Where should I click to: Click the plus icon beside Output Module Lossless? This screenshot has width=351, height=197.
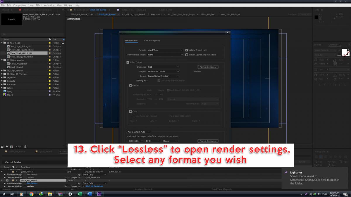[66, 186]
